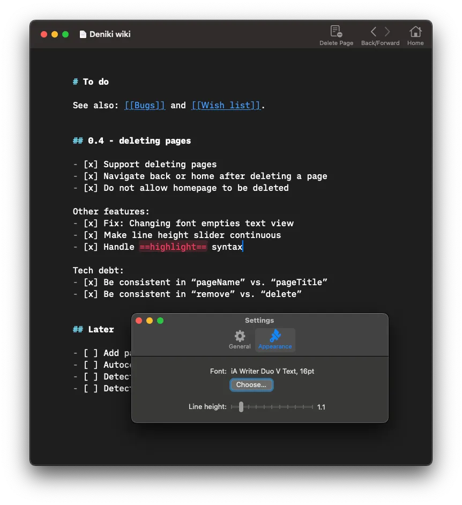The image size is (462, 505).
Task: Follow the [[Wish list]] wiki link
Action: (x=226, y=105)
